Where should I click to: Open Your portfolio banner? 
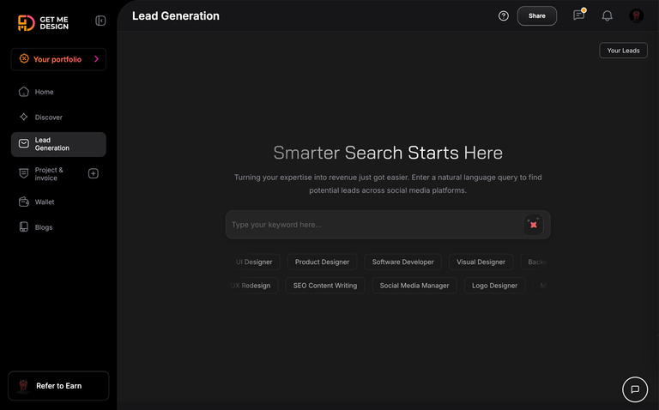(x=58, y=59)
